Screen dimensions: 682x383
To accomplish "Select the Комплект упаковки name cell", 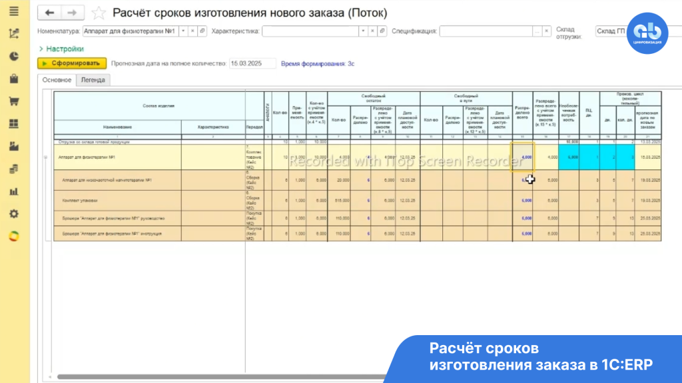I will [117, 201].
